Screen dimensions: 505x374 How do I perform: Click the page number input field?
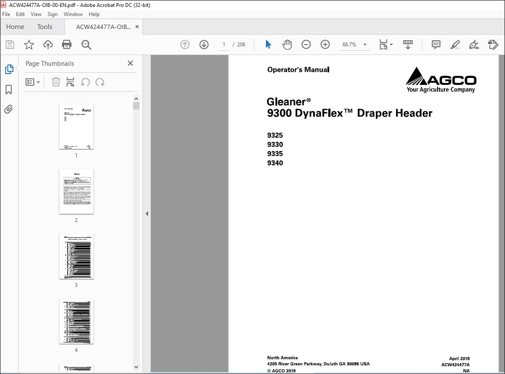coord(224,45)
